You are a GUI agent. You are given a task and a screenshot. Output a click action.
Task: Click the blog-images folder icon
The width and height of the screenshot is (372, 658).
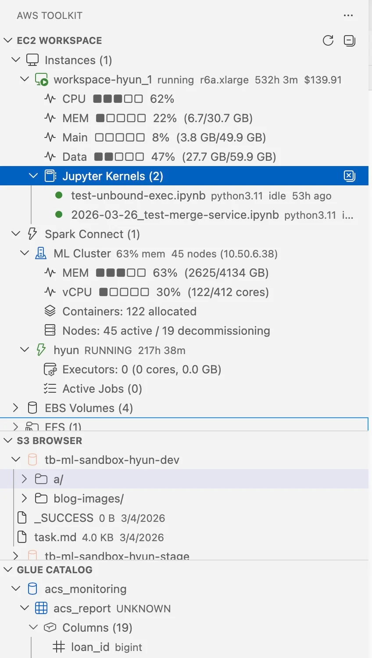(41, 499)
